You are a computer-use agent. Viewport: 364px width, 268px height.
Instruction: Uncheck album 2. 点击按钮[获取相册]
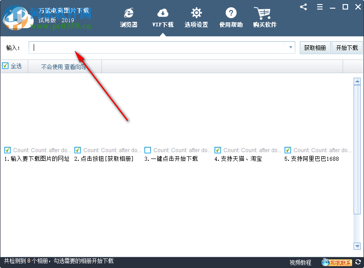pyautogui.click(x=77, y=150)
